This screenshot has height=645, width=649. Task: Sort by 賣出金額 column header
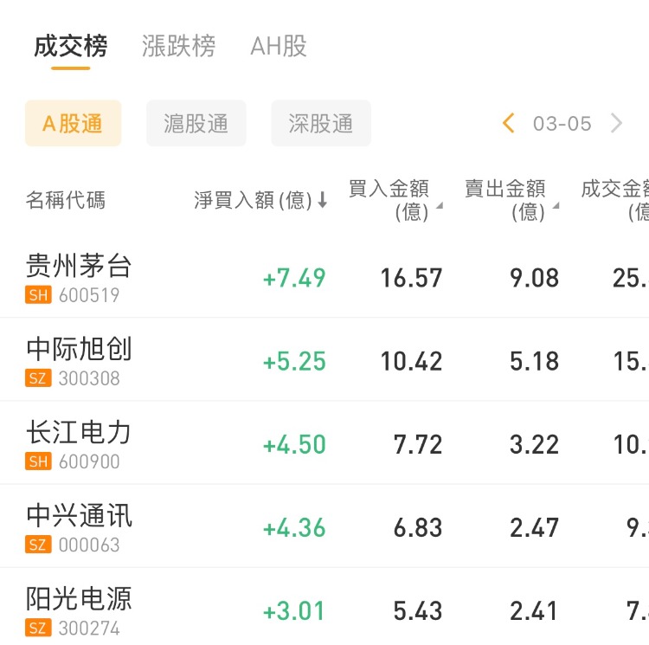(508, 200)
